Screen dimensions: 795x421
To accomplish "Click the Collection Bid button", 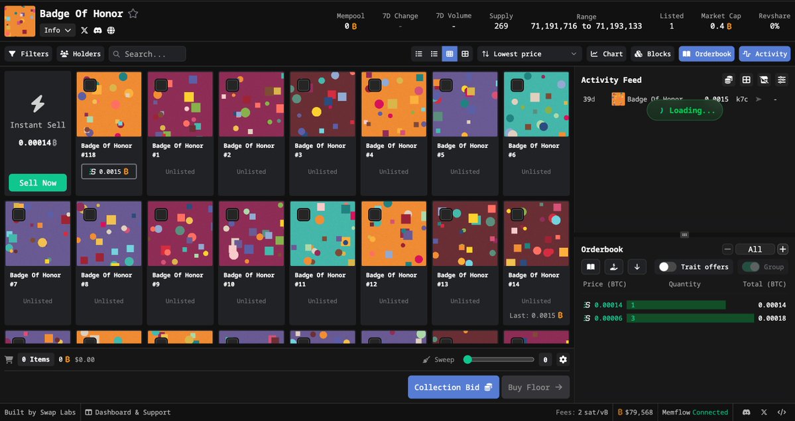I will click(x=454, y=387).
